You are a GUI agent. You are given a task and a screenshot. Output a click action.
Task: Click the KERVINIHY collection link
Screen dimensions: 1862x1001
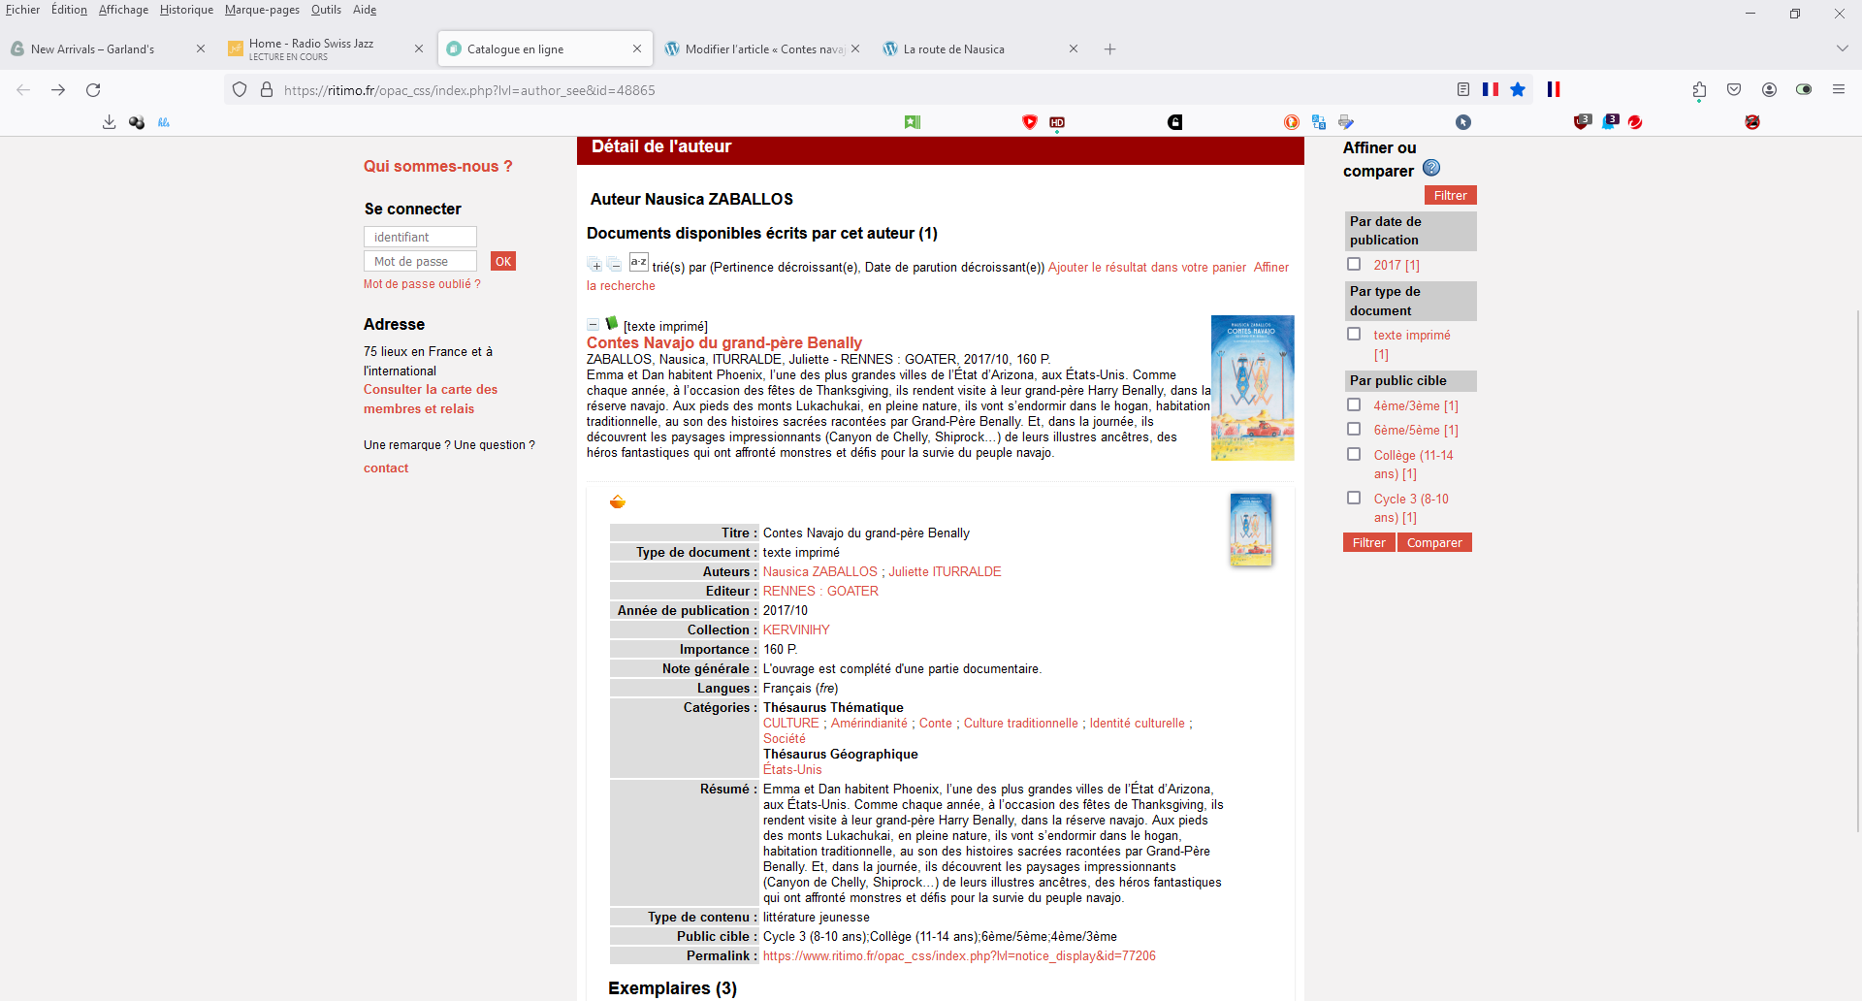pyautogui.click(x=796, y=630)
